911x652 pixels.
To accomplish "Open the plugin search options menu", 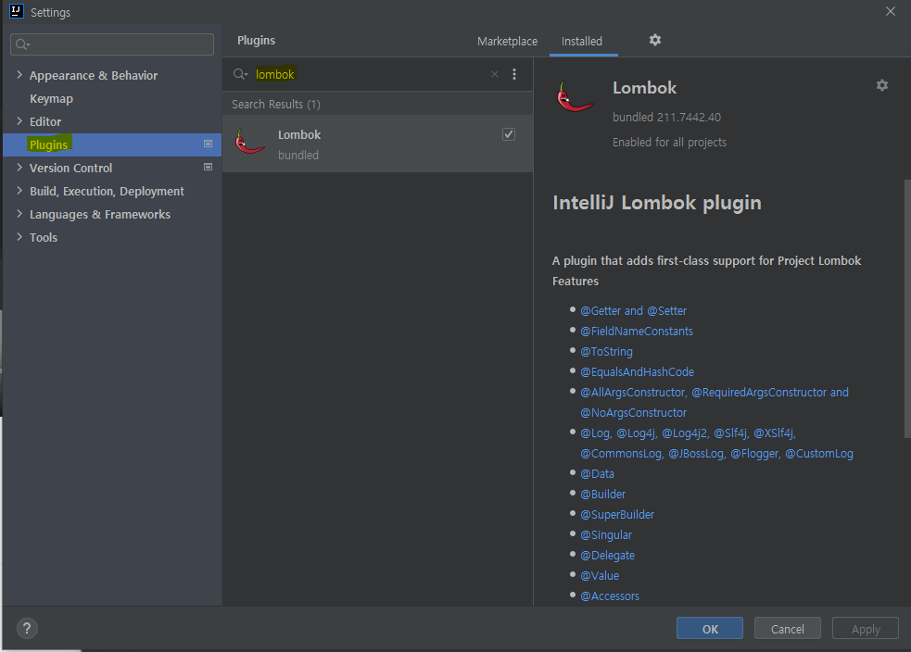I will [514, 74].
